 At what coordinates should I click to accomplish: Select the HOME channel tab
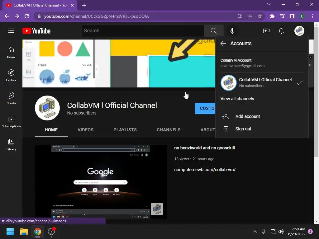click(x=51, y=130)
